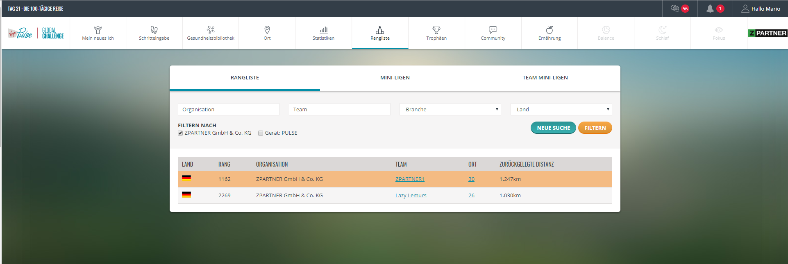Uncheck the ZPARTNER GmbH & Co. KG filter

coord(180,133)
